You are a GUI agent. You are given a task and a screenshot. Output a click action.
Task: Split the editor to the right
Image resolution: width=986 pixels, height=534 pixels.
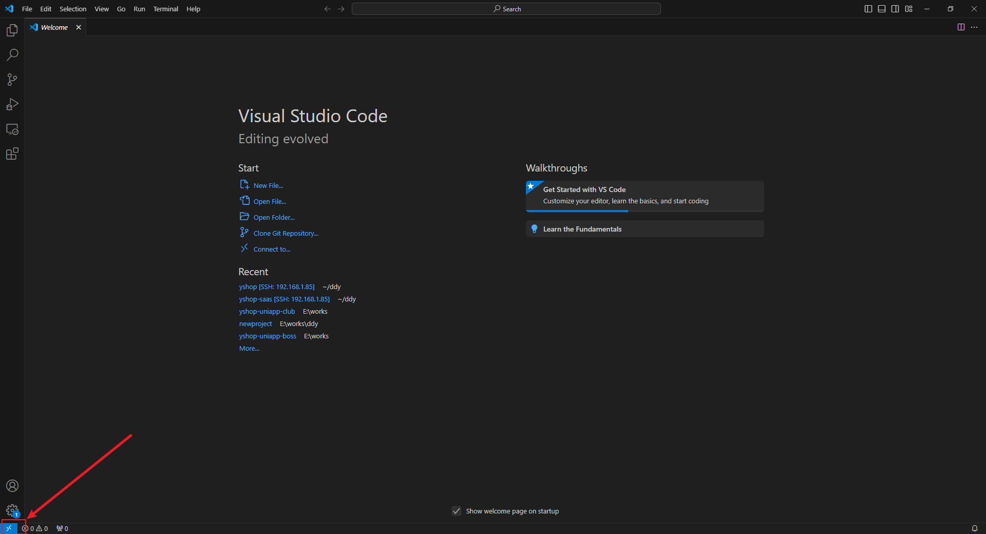point(961,27)
